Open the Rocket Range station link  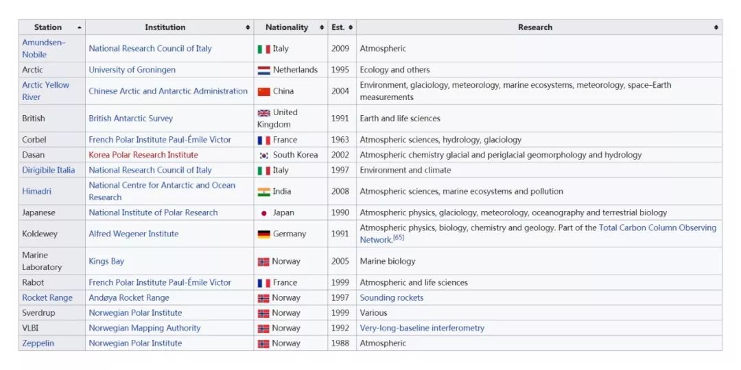click(x=47, y=298)
